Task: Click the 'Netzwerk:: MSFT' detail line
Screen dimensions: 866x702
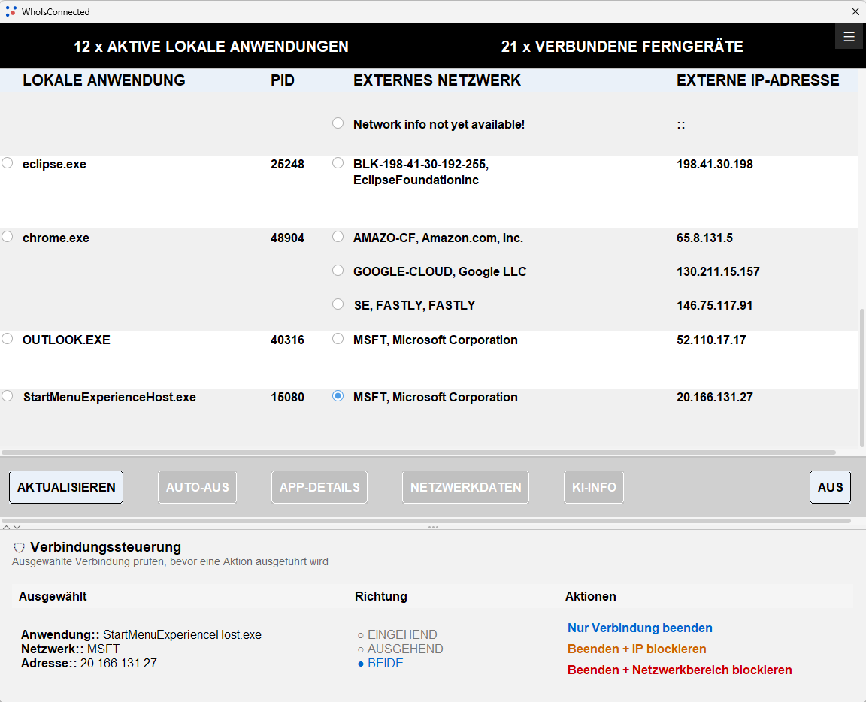Action: (70, 649)
